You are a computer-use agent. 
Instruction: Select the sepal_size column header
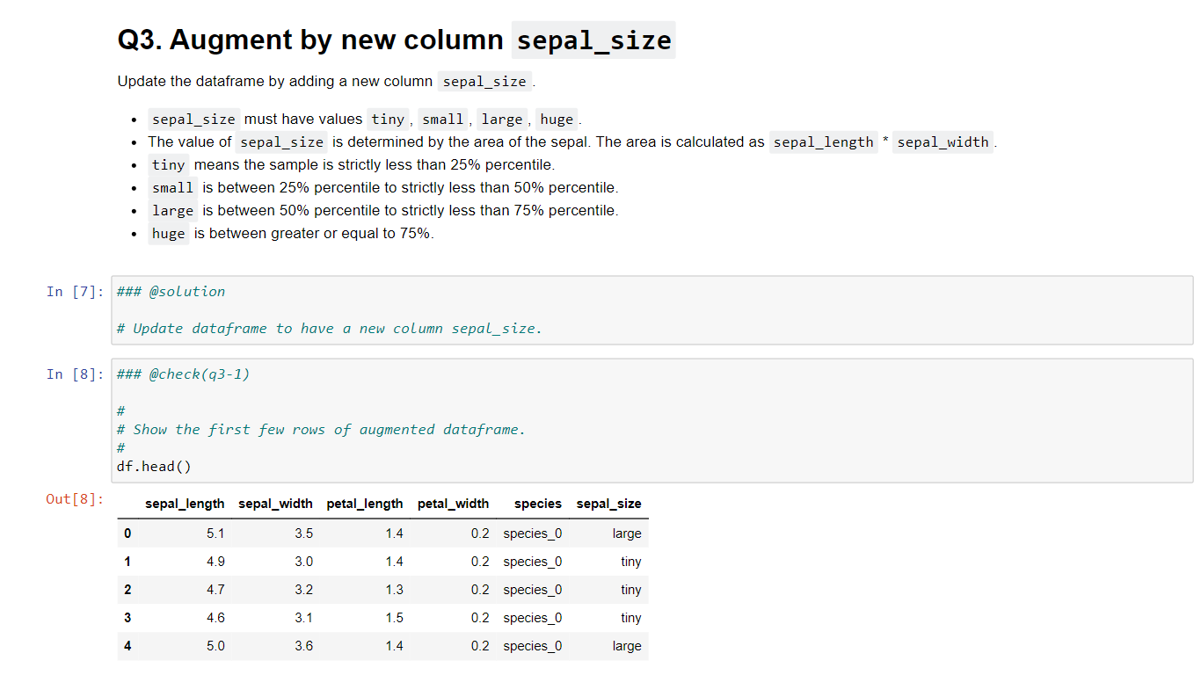pyautogui.click(x=609, y=504)
